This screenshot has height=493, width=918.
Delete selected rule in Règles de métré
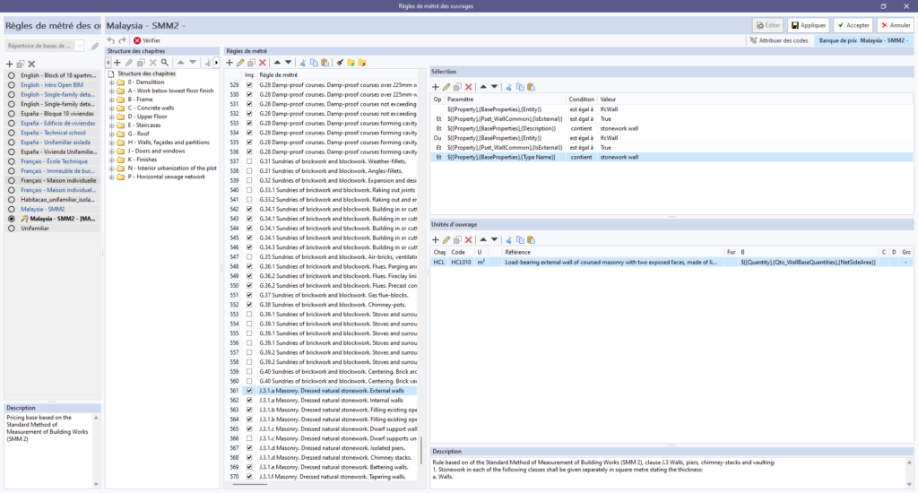263,63
